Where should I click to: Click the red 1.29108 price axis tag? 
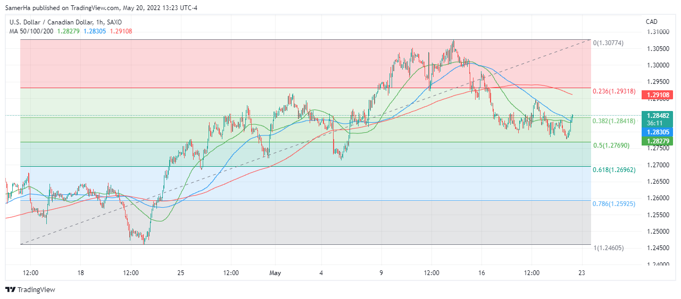(658, 95)
